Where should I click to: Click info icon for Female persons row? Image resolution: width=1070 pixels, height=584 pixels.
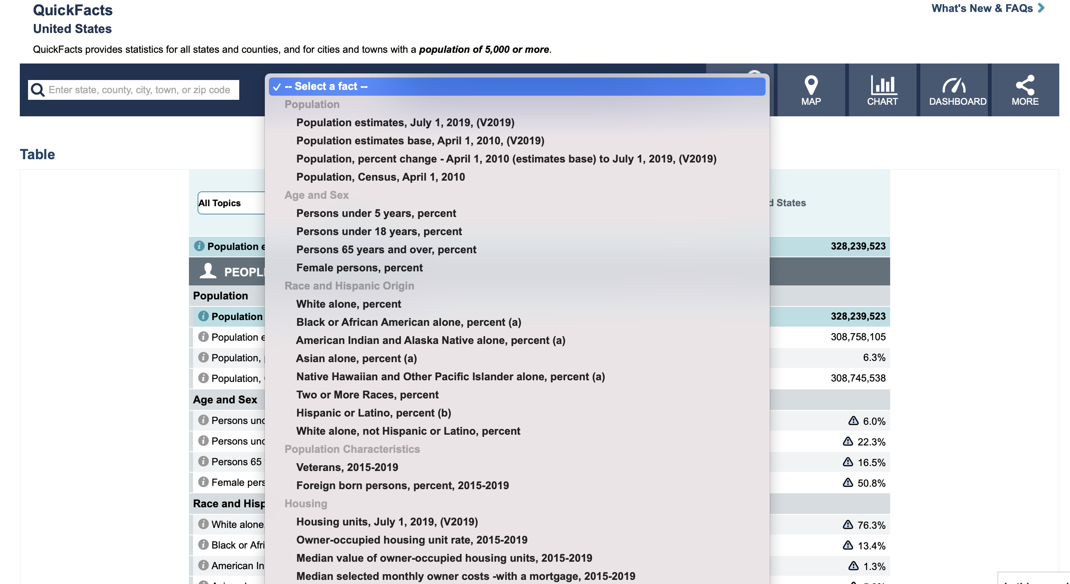203,482
